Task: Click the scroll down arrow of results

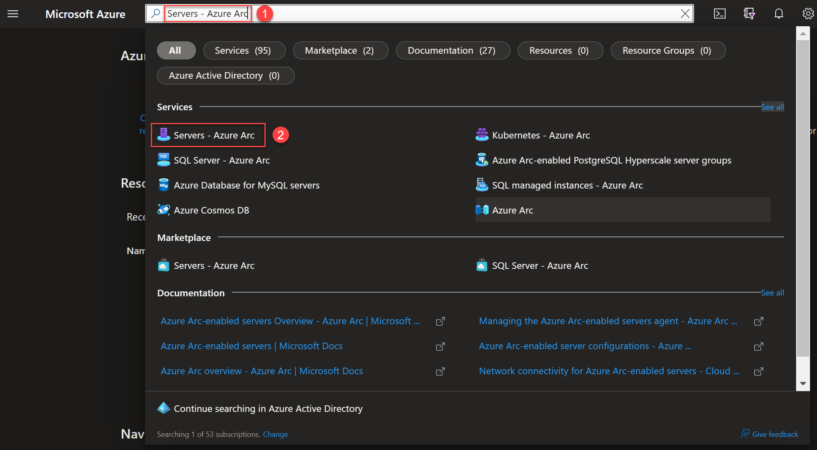Action: [x=803, y=384]
